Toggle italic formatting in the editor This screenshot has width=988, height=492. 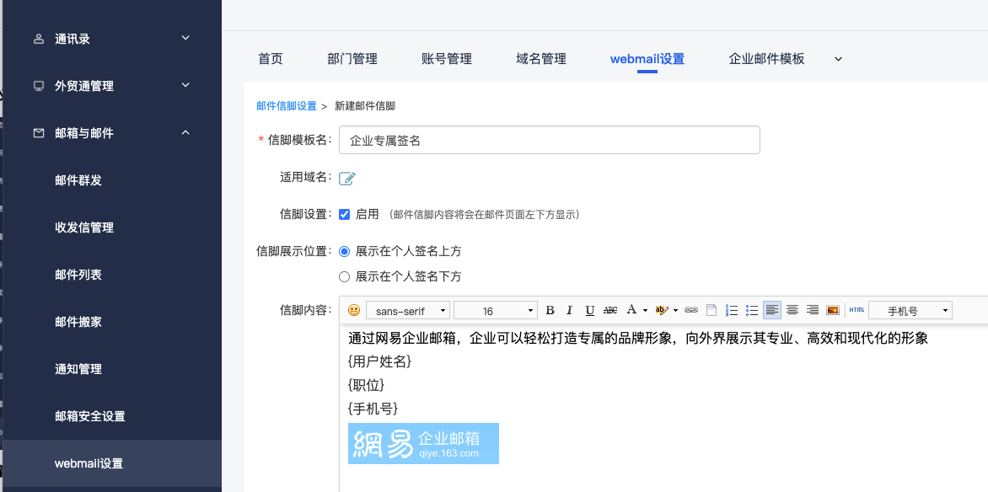tap(570, 310)
